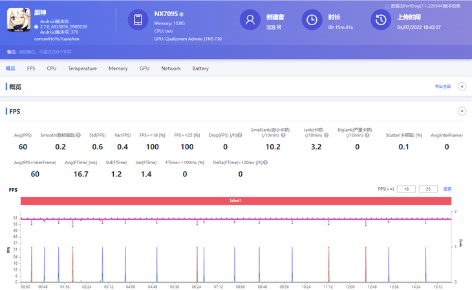Collapse the FPS section with dropdown arrow
This screenshot has width=472, height=290.
point(462,111)
